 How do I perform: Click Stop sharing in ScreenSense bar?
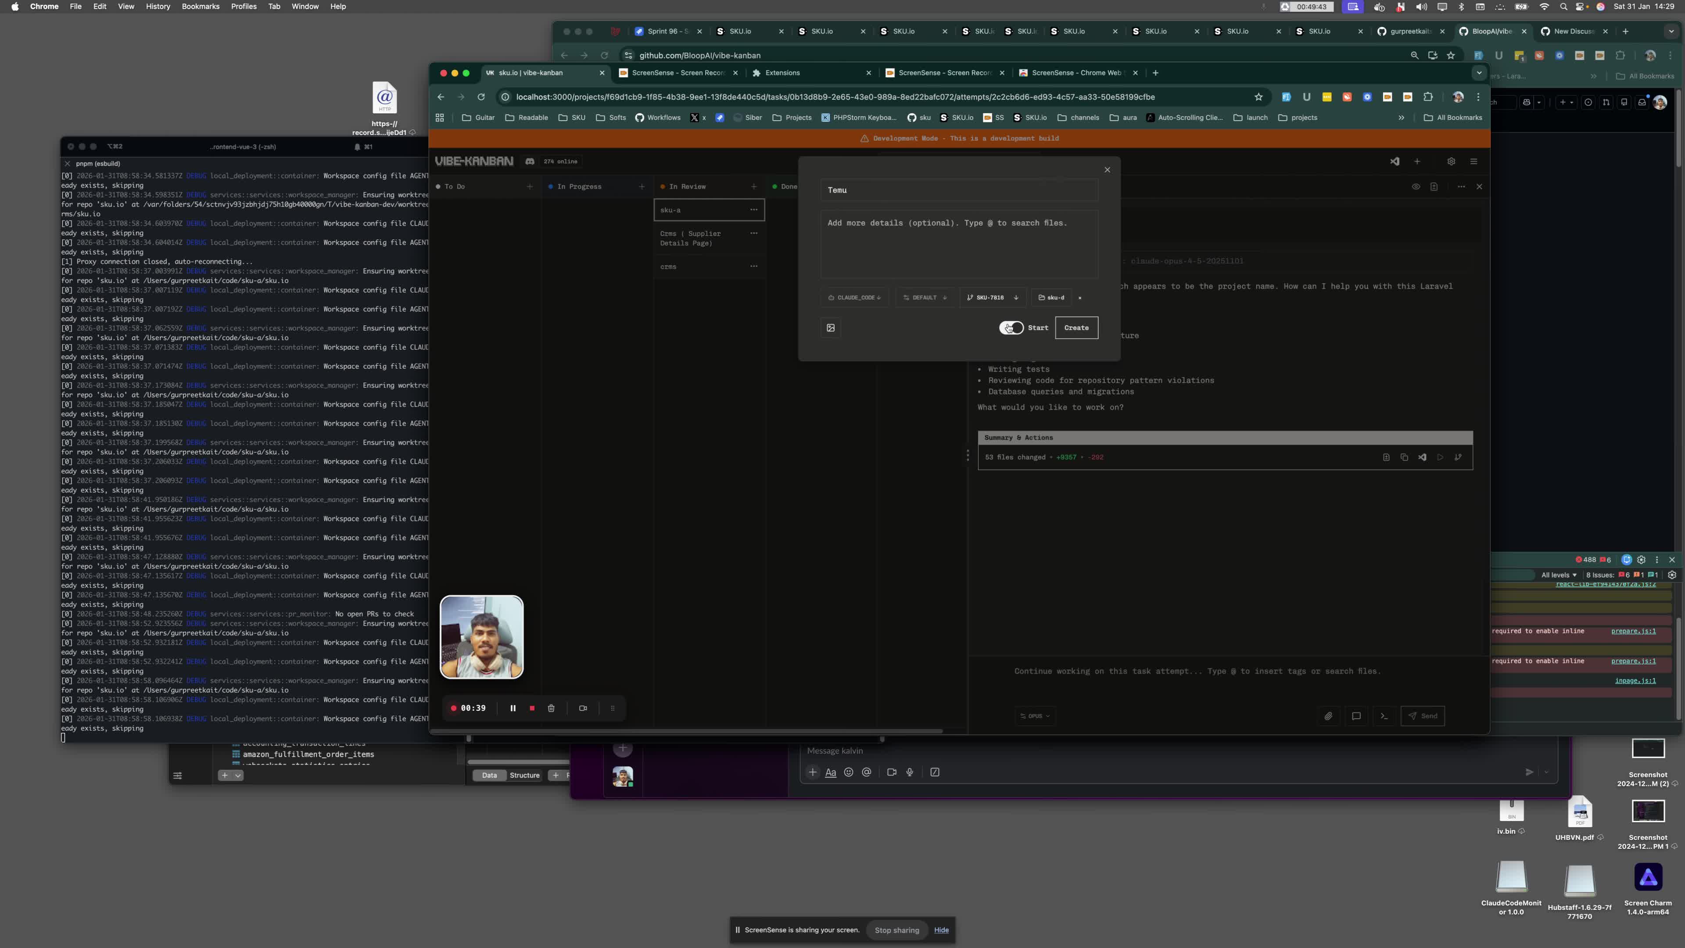[897, 930]
